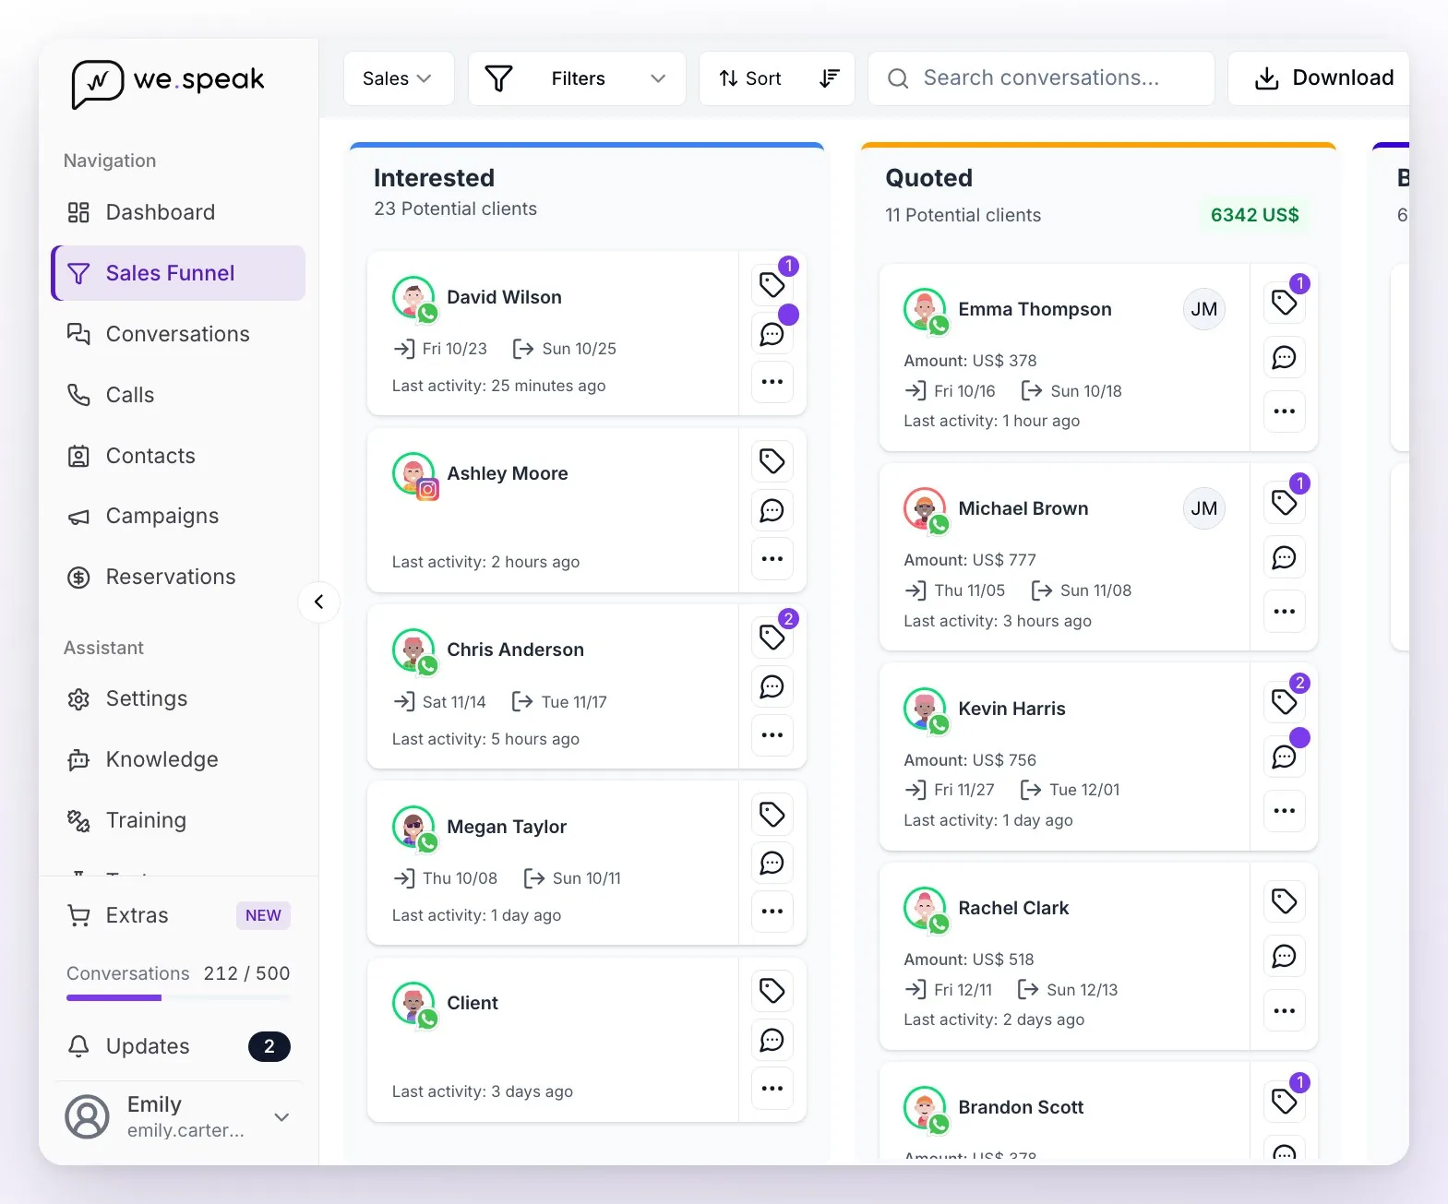Open more options for David Wilson

[x=772, y=381]
